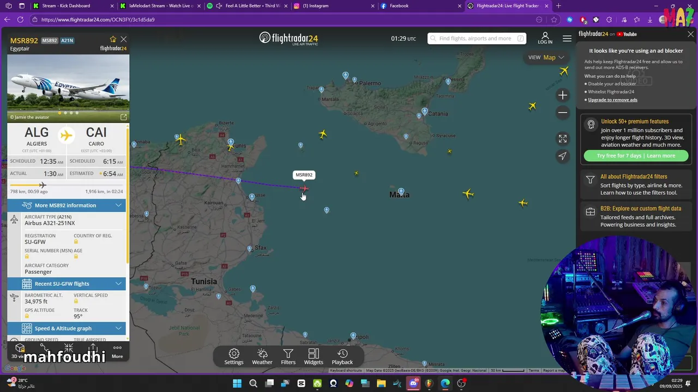Open the Weather layer tool

pyautogui.click(x=262, y=357)
